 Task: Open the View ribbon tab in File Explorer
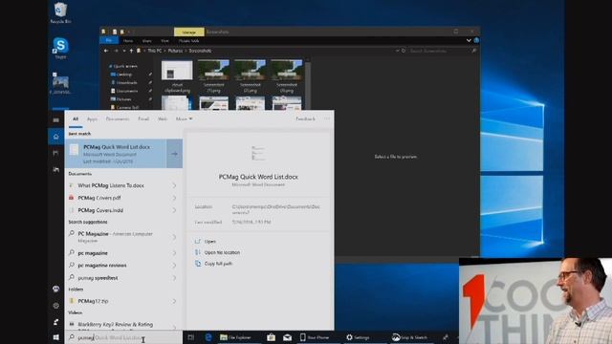coord(164,40)
